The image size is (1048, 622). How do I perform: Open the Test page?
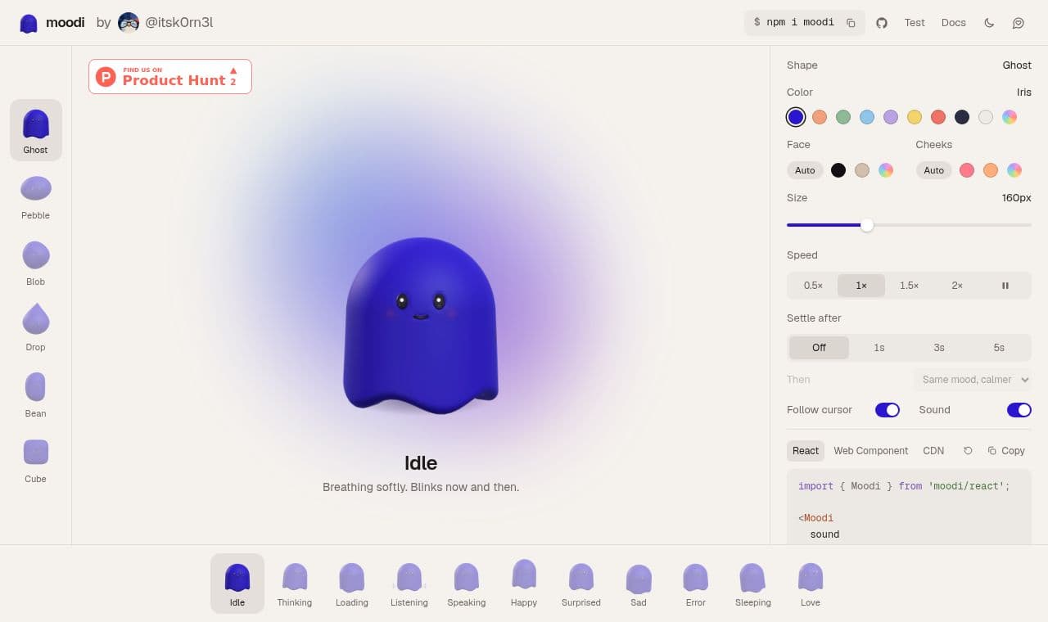(x=915, y=23)
